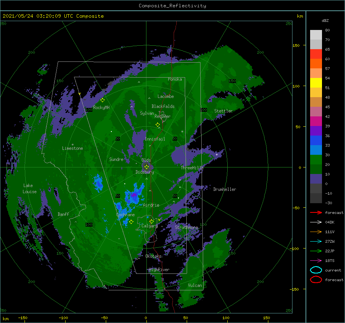Click the yellow diamond marker below RedDeer
This screenshot has height=323, width=345.
[158, 125]
